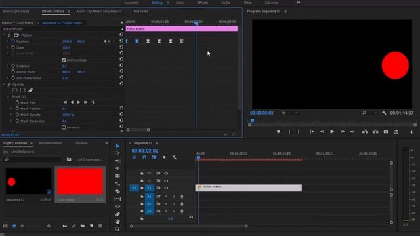Image resolution: width=420 pixels, height=236 pixels.
Task: Open program monitor settings wrench
Action: (384, 113)
